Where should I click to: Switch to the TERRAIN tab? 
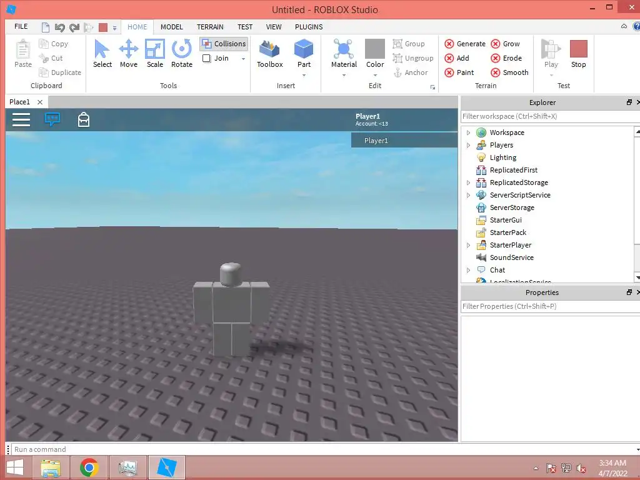pos(210,27)
